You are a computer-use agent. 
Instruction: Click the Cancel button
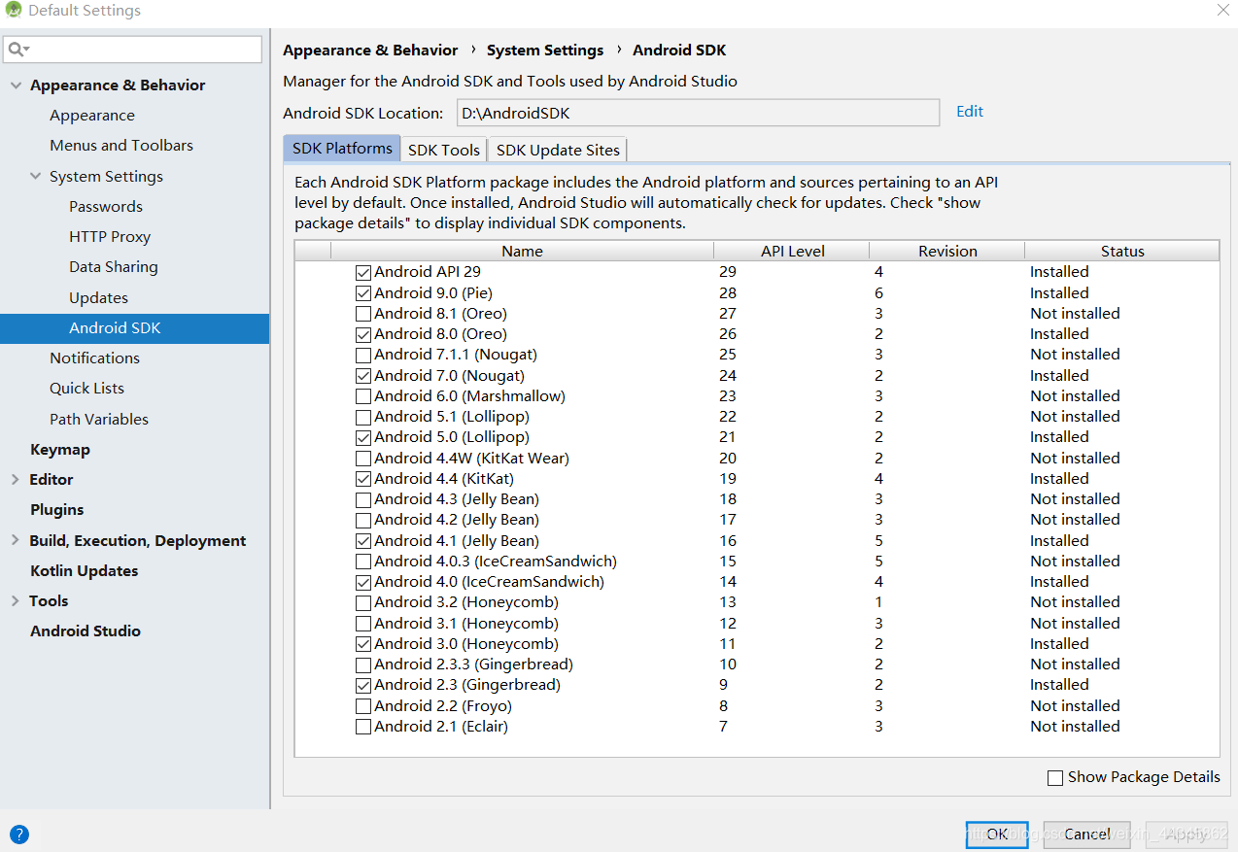(x=1087, y=834)
